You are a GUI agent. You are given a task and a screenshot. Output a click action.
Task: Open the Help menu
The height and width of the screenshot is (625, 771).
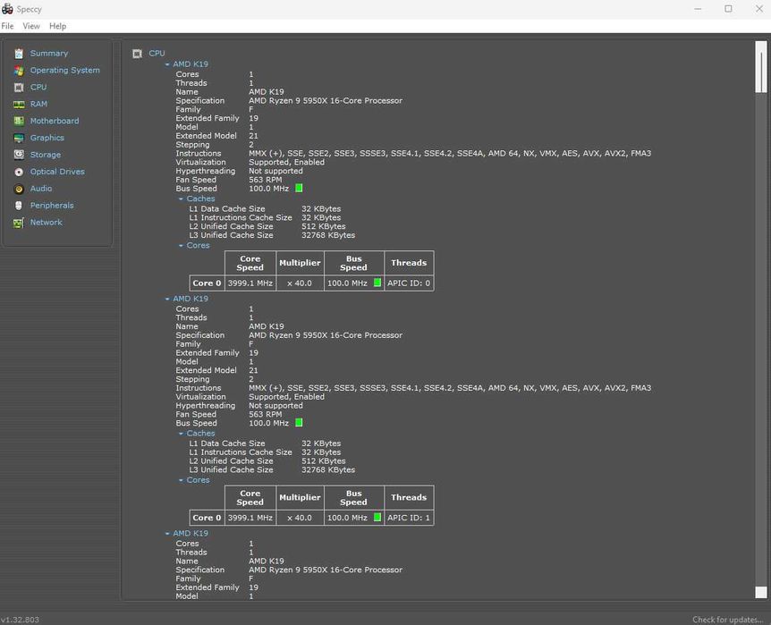tap(57, 26)
